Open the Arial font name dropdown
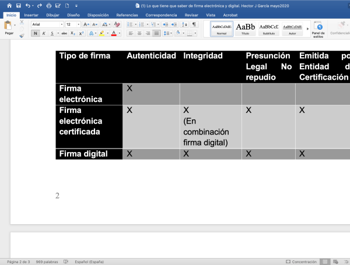The width and height of the screenshot is (350, 265). click(46, 24)
